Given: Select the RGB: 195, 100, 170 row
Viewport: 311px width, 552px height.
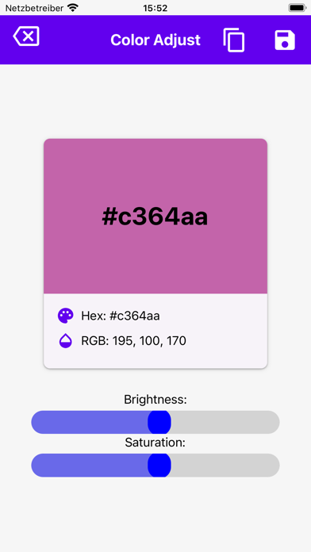Looking at the screenshot, I should pos(133,341).
